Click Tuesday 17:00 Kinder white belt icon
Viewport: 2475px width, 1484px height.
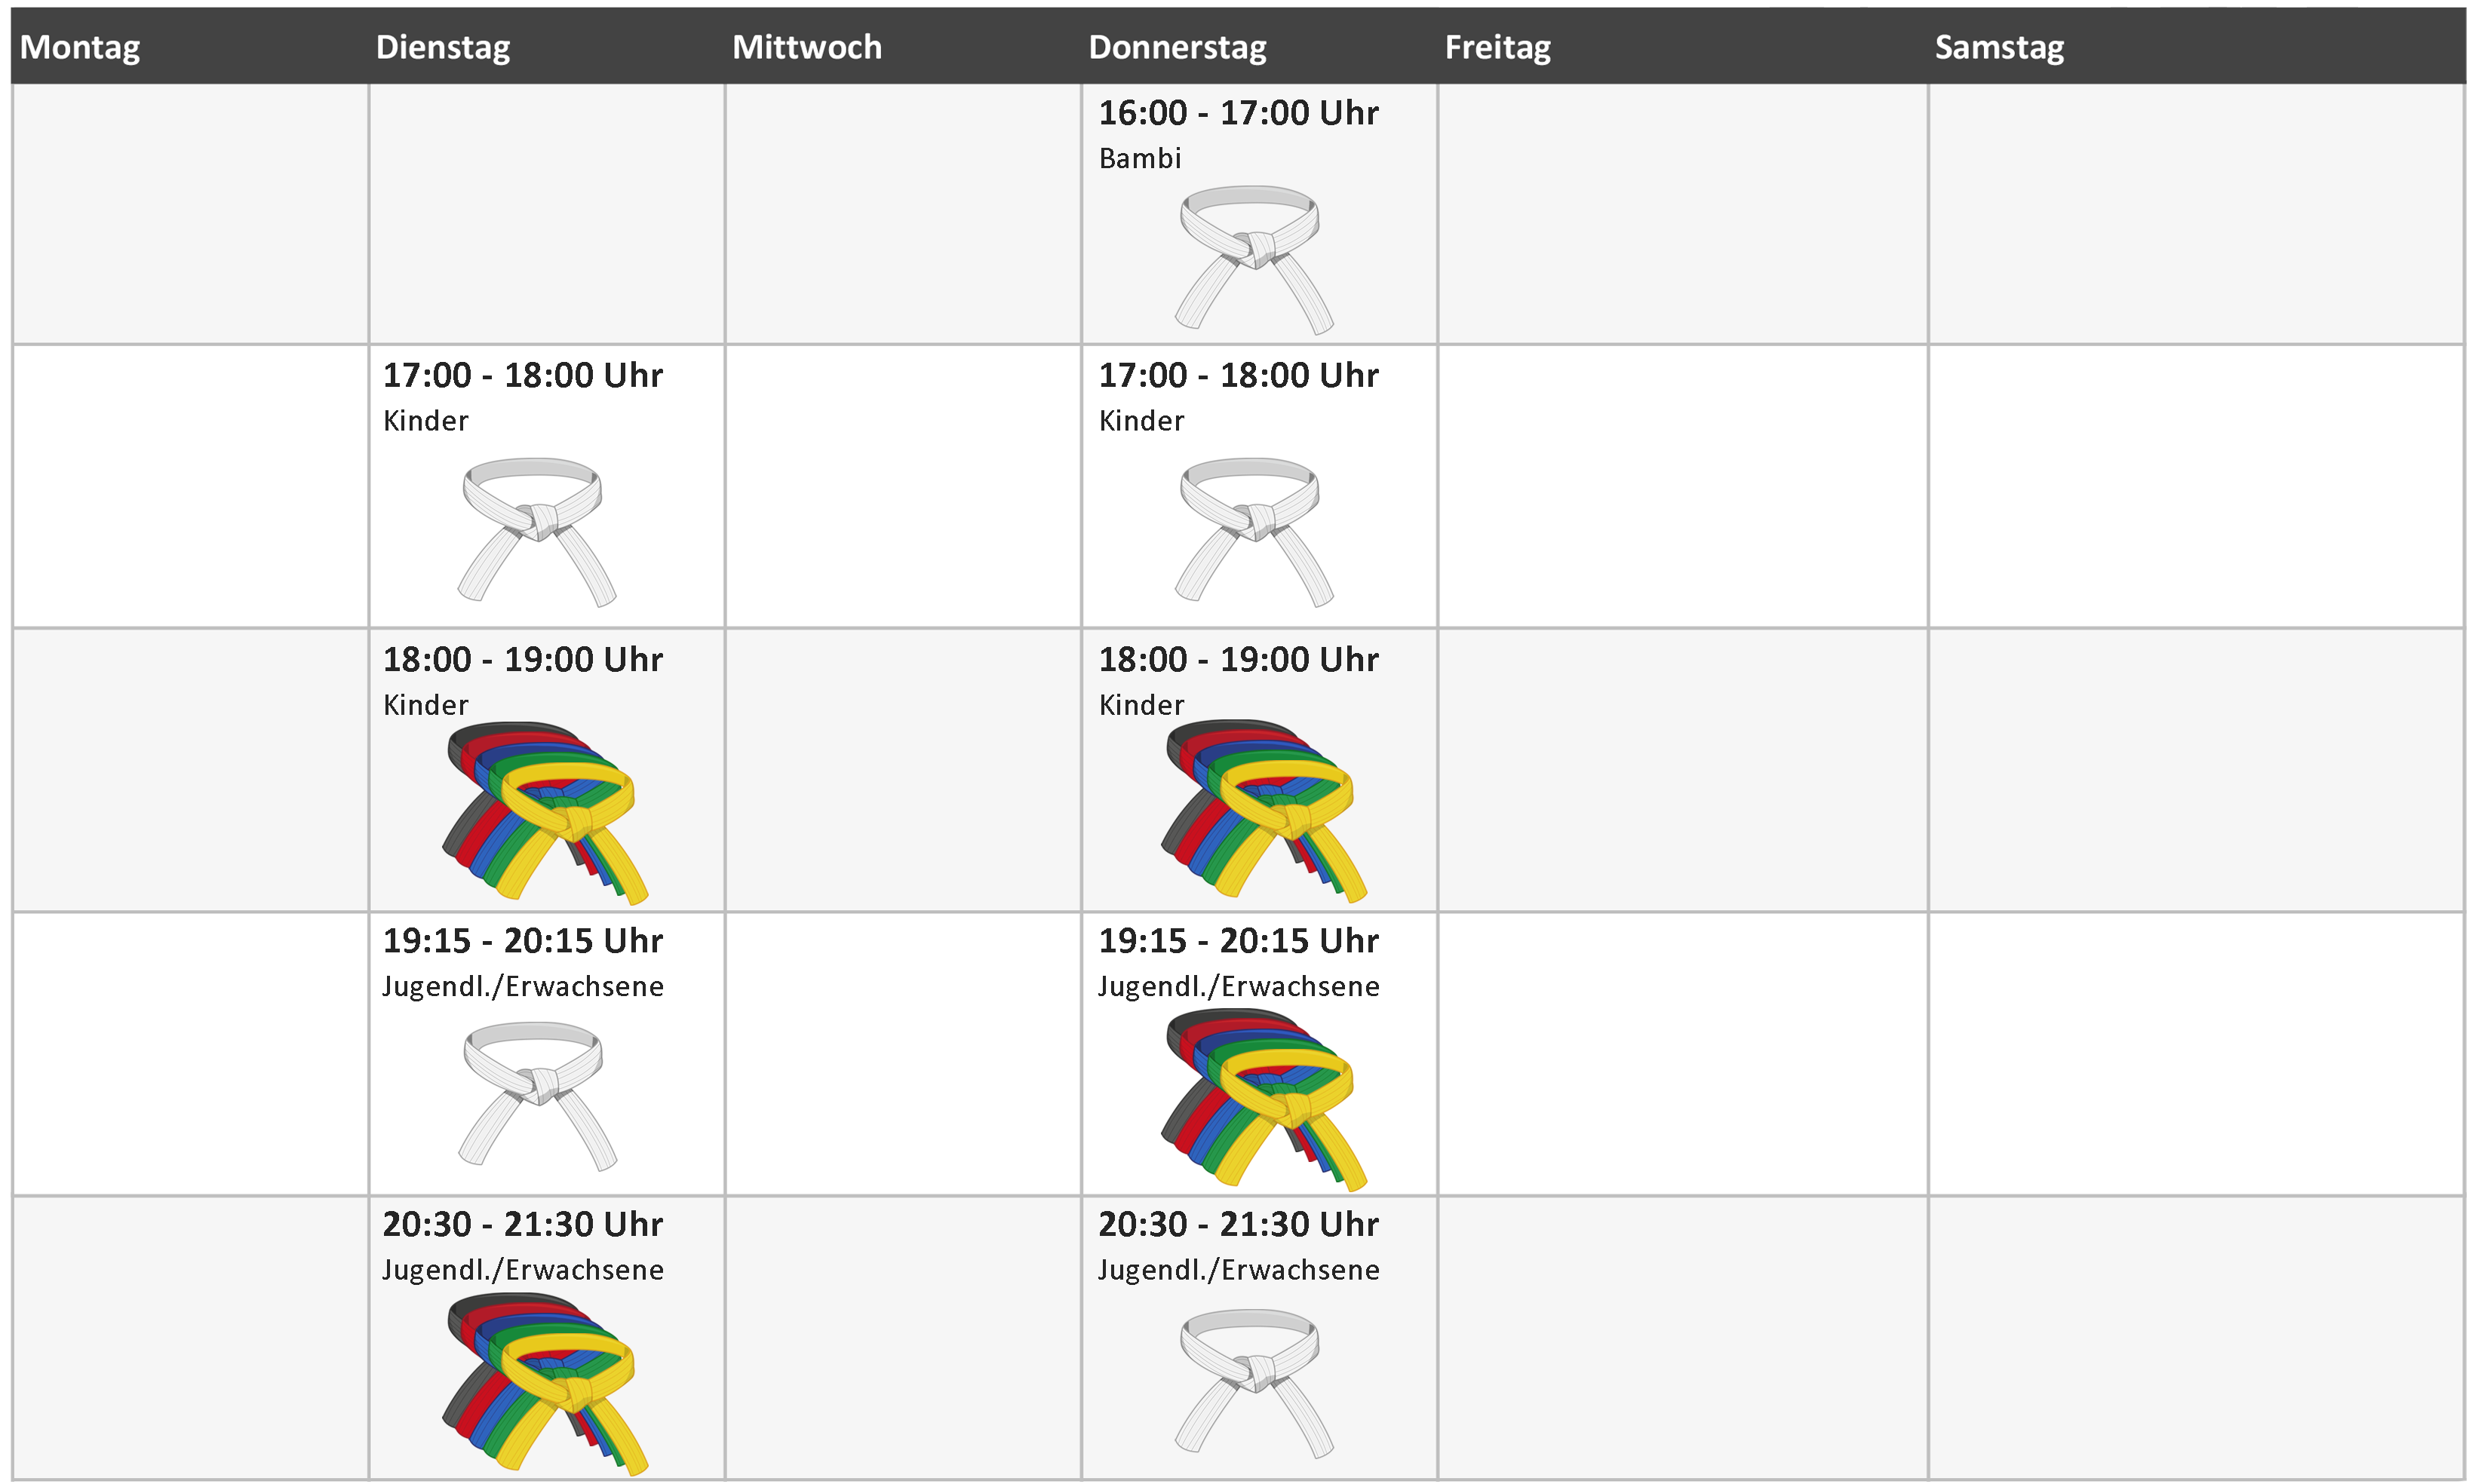[536, 531]
